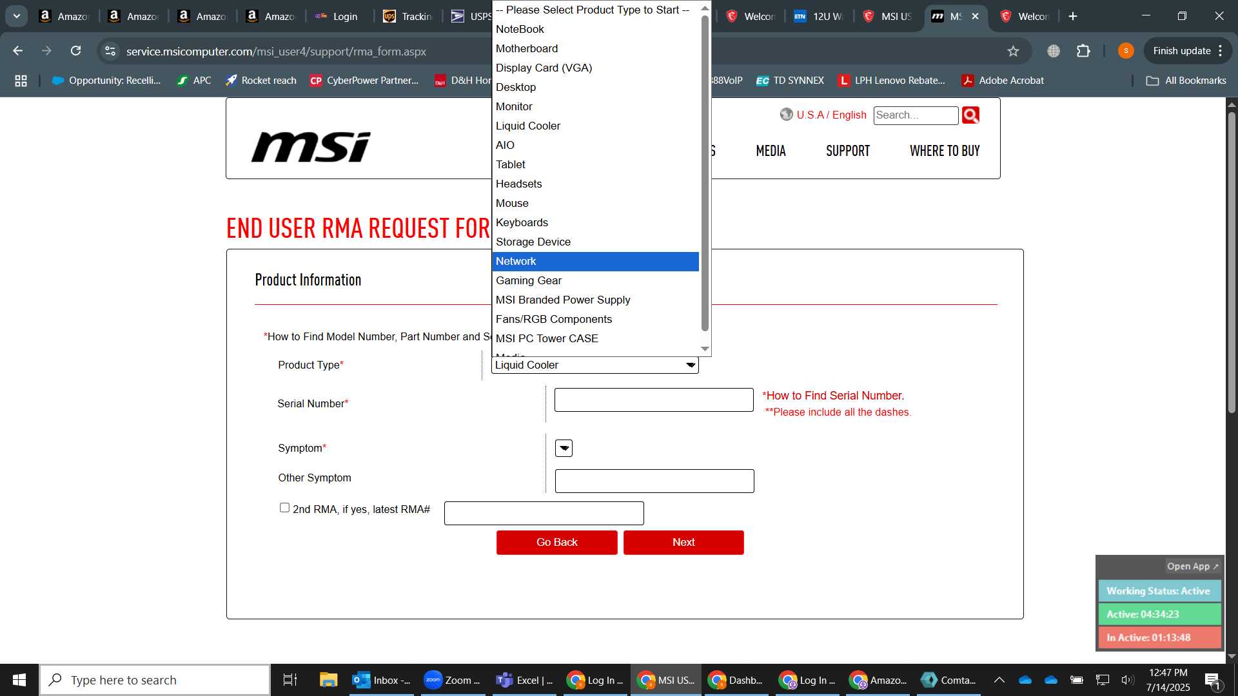Open How to Find Serial Number link
1238x696 pixels.
pyautogui.click(x=833, y=396)
